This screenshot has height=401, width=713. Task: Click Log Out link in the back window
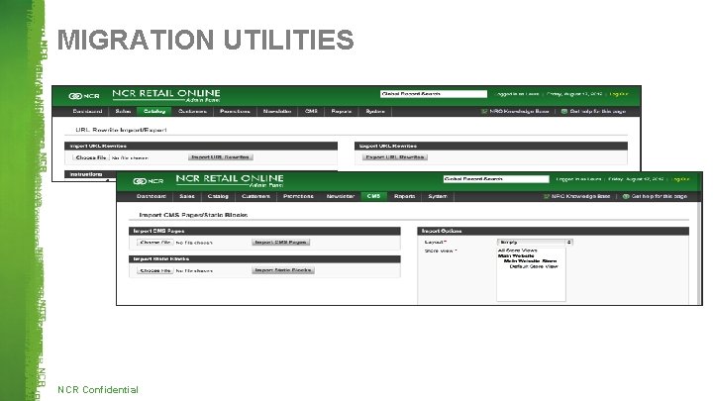pyautogui.click(x=618, y=94)
